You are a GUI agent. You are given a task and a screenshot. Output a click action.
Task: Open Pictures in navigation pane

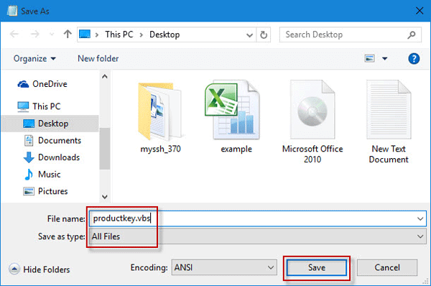[x=46, y=191]
